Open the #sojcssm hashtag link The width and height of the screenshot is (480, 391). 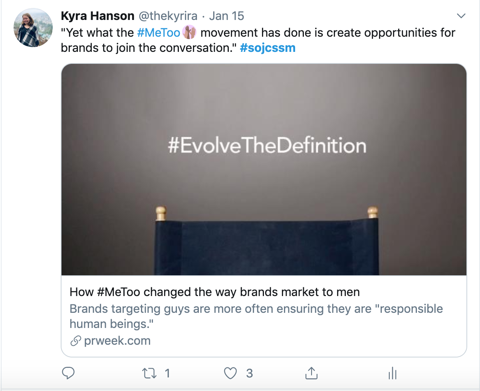(268, 48)
